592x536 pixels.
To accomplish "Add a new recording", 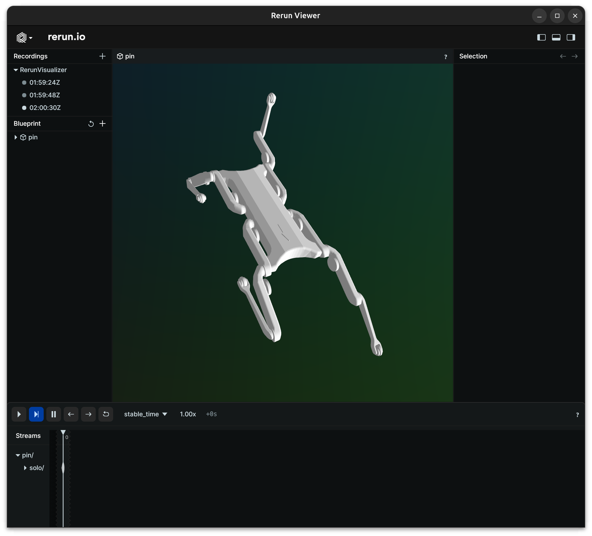I will (x=102, y=56).
